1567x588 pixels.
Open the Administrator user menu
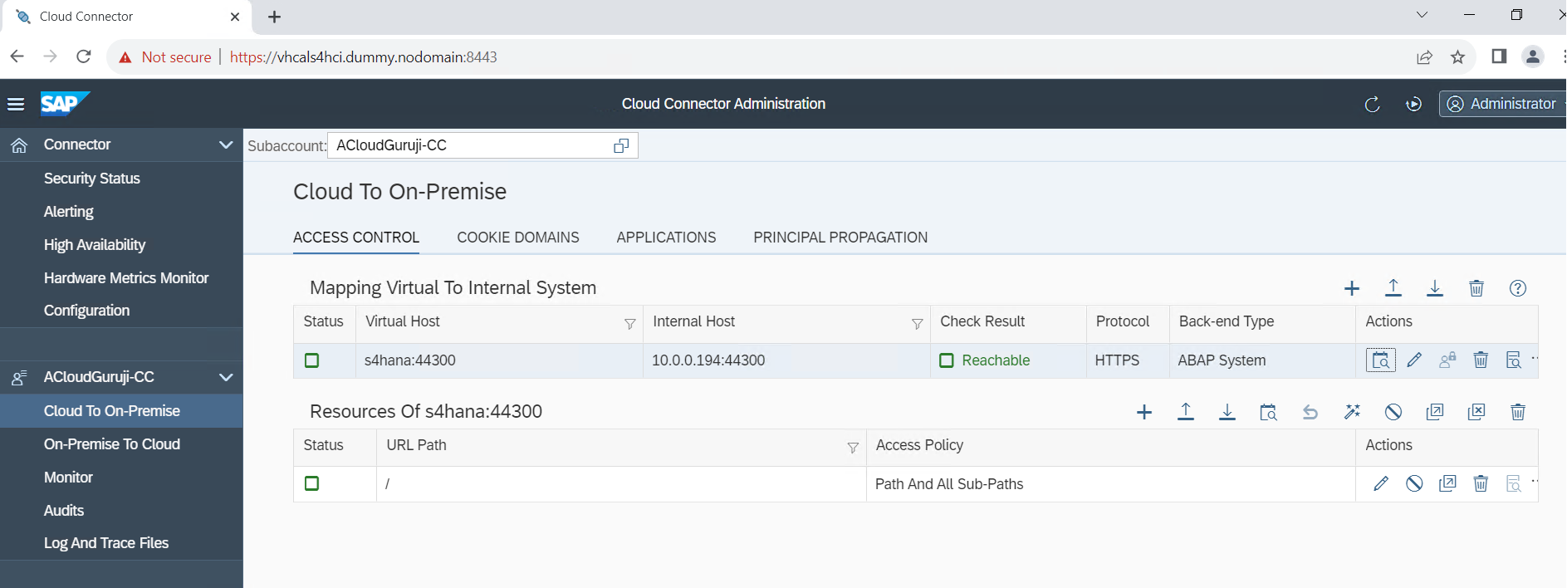pyautogui.click(x=1502, y=104)
